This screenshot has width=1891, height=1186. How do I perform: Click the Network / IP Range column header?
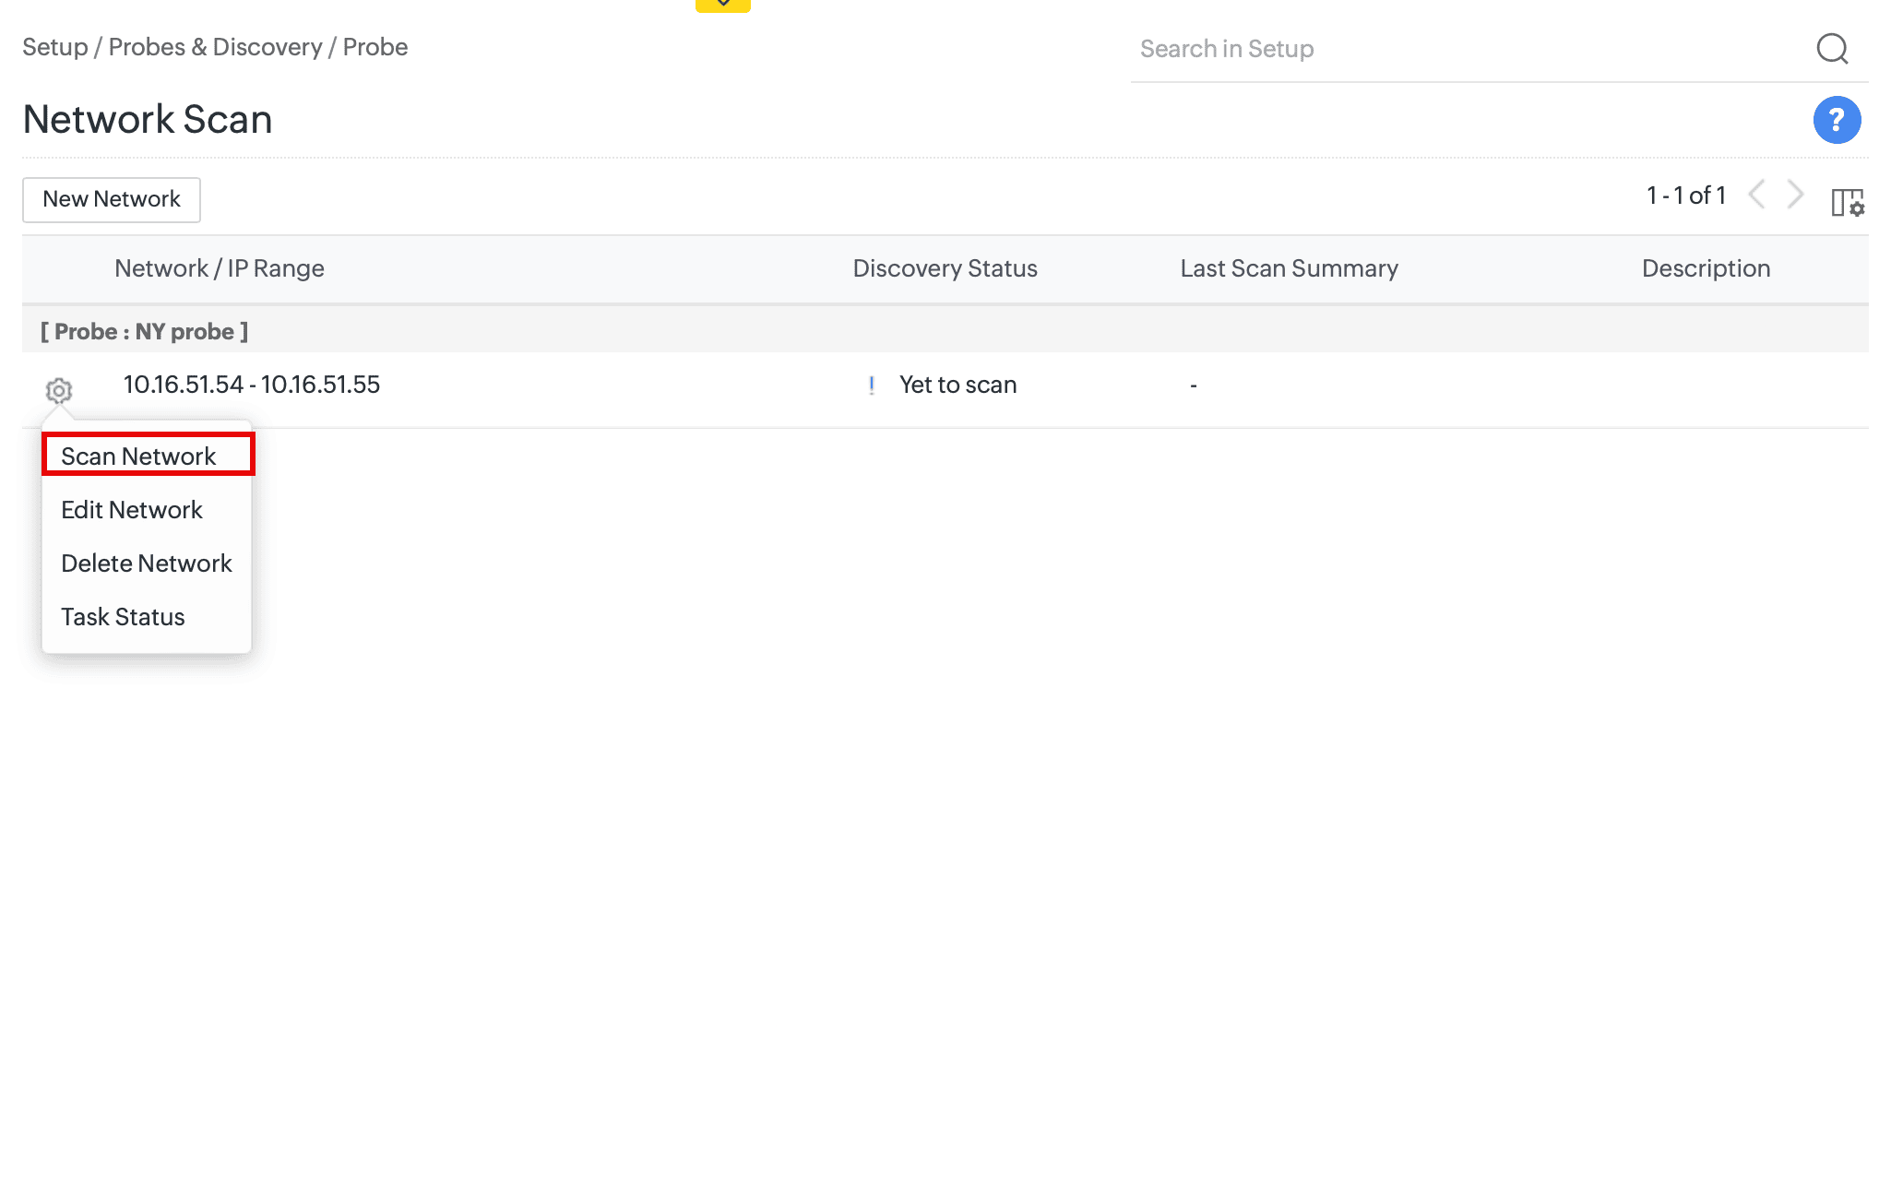[x=219, y=268]
